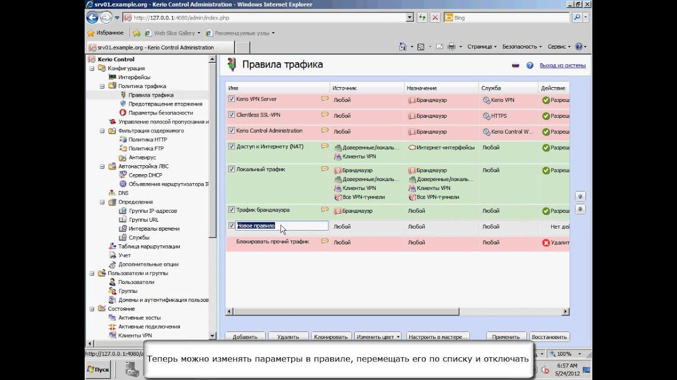Click comment bubble icon for Clientless SSL-VPN rule
Image resolution: width=677 pixels, height=380 pixels.
pyautogui.click(x=325, y=115)
